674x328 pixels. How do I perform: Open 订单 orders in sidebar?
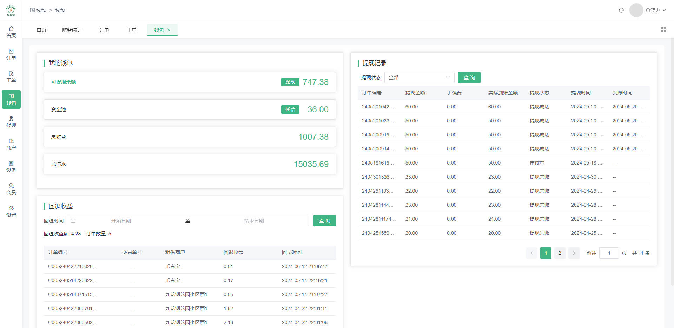click(11, 54)
